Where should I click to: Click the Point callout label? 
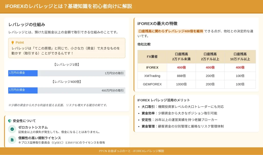tap(20, 42)
